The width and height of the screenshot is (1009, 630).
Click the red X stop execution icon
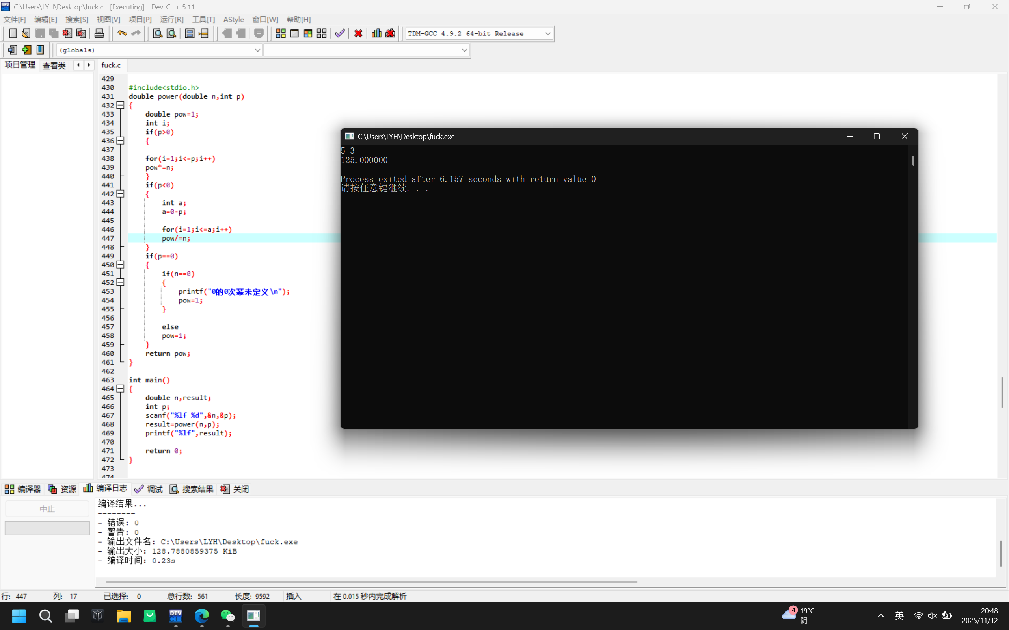[x=358, y=33]
